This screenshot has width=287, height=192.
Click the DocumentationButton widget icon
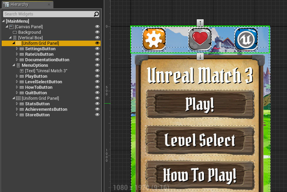click(x=22, y=60)
